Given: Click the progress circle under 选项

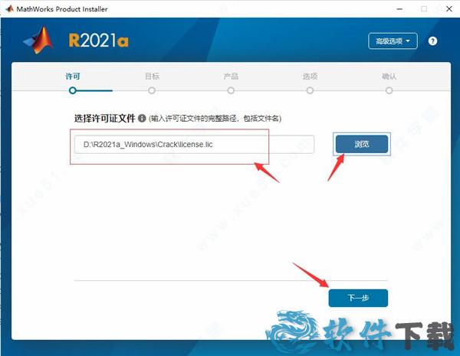Looking at the screenshot, I should (x=310, y=90).
